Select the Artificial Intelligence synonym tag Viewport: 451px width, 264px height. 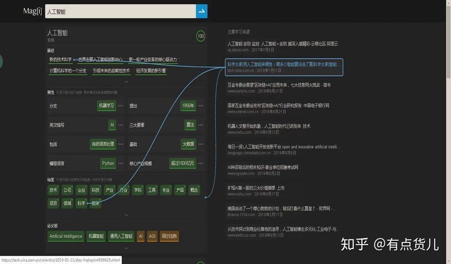[x=65, y=236]
